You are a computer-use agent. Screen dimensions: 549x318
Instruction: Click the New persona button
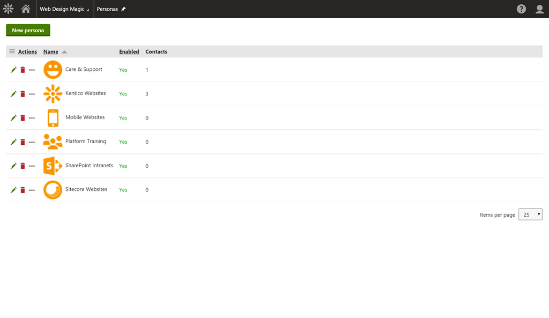coord(28,30)
